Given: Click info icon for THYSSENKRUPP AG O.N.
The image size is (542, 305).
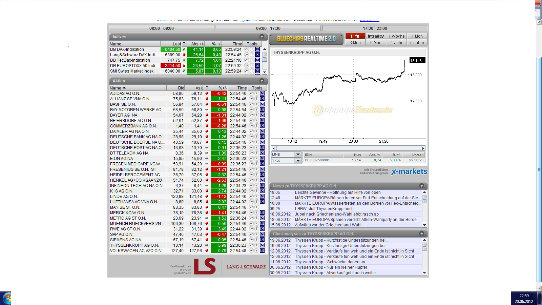Looking at the screenshot, I should click(257, 245).
